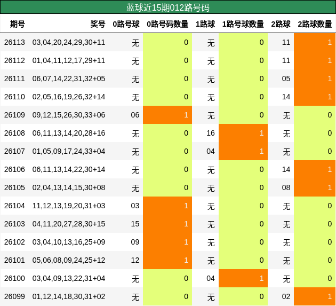Click issue number 26105
This screenshot has width=336, height=306.
14,187
